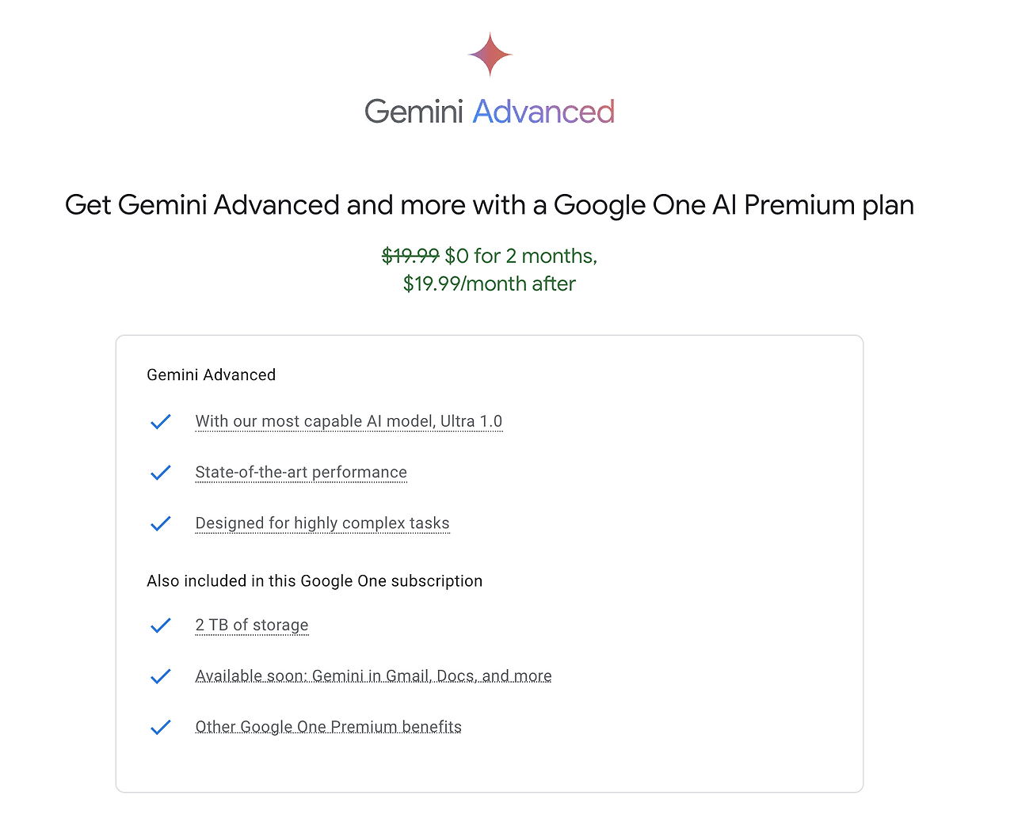Open the State-of-the-art performance link
This screenshot has width=1014, height=837.
301,472
